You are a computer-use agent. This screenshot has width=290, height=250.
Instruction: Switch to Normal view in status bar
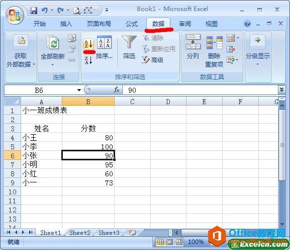click(160, 241)
